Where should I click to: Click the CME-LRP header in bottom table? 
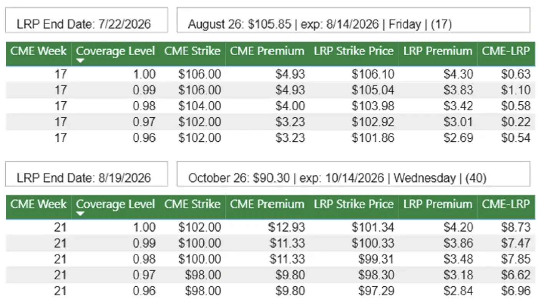coord(506,204)
